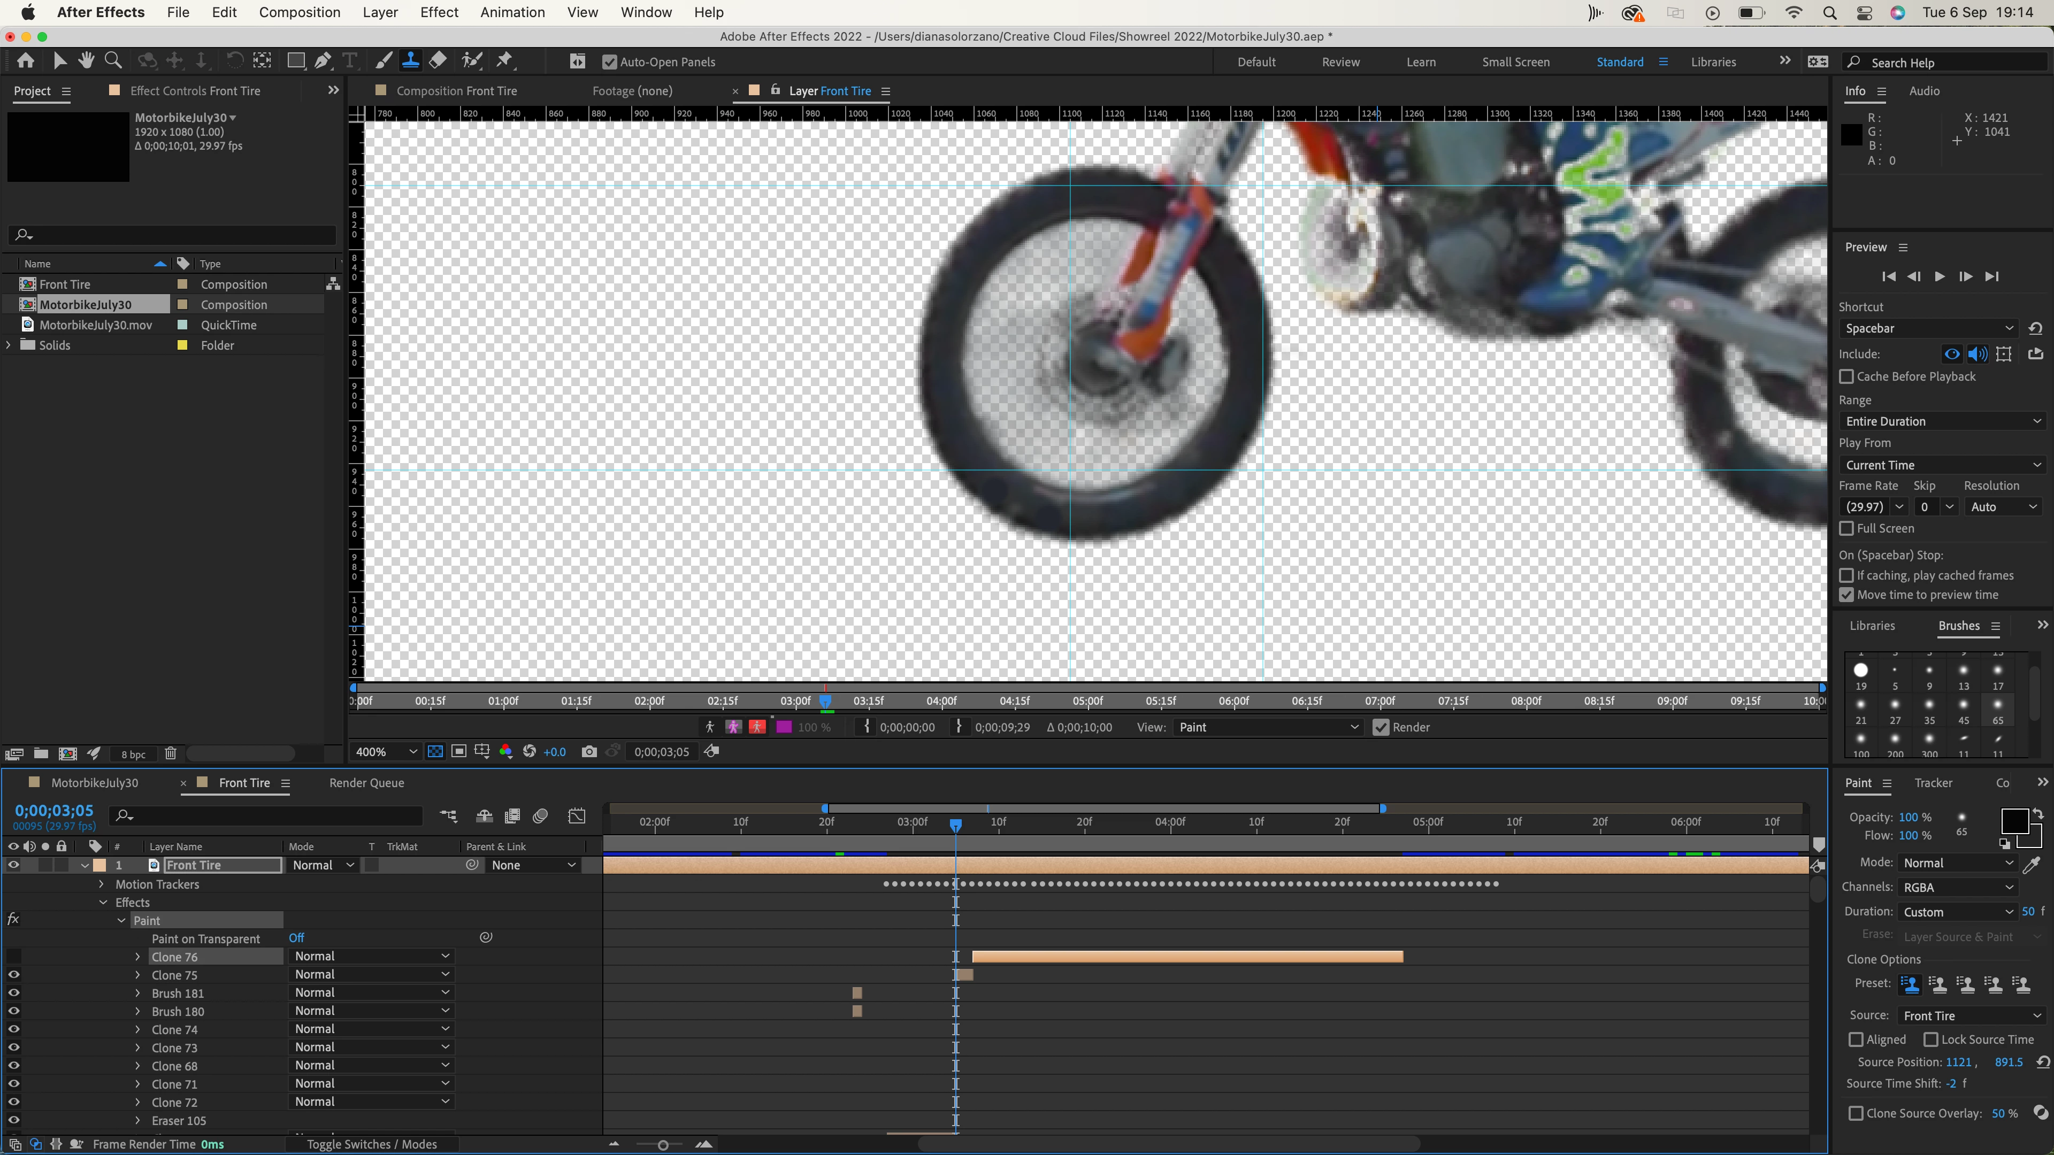2054x1155 pixels.
Task: Select the Puppet Pin tool
Action: tap(504, 60)
